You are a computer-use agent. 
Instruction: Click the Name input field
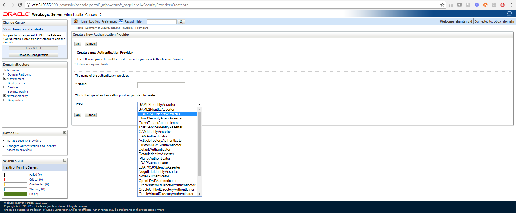pos(161,85)
